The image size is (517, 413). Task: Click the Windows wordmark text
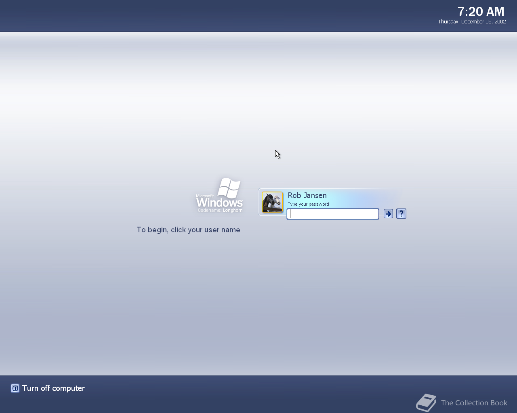point(219,202)
